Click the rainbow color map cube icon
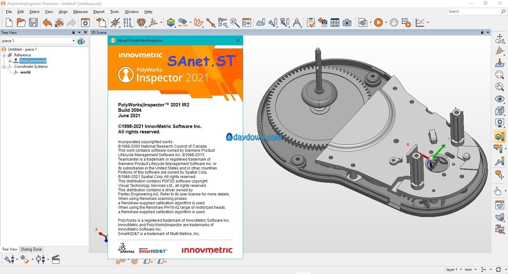The height and width of the screenshot is (274, 508). point(171,22)
